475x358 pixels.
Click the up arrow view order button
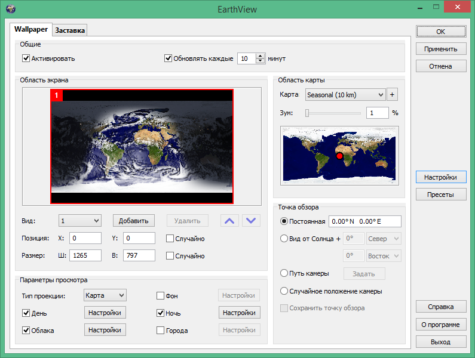pos(229,221)
